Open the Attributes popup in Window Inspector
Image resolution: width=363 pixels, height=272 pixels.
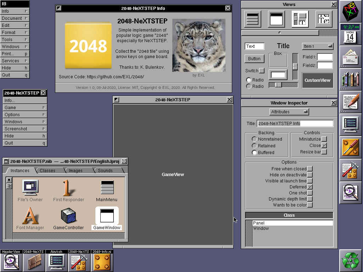289,112
